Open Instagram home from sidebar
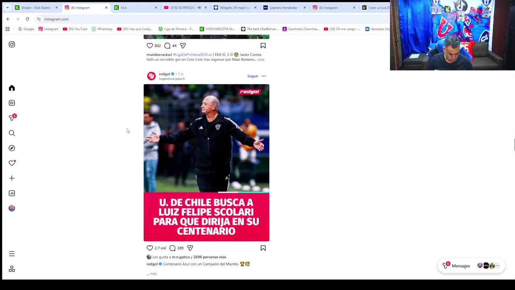 tap(12, 88)
